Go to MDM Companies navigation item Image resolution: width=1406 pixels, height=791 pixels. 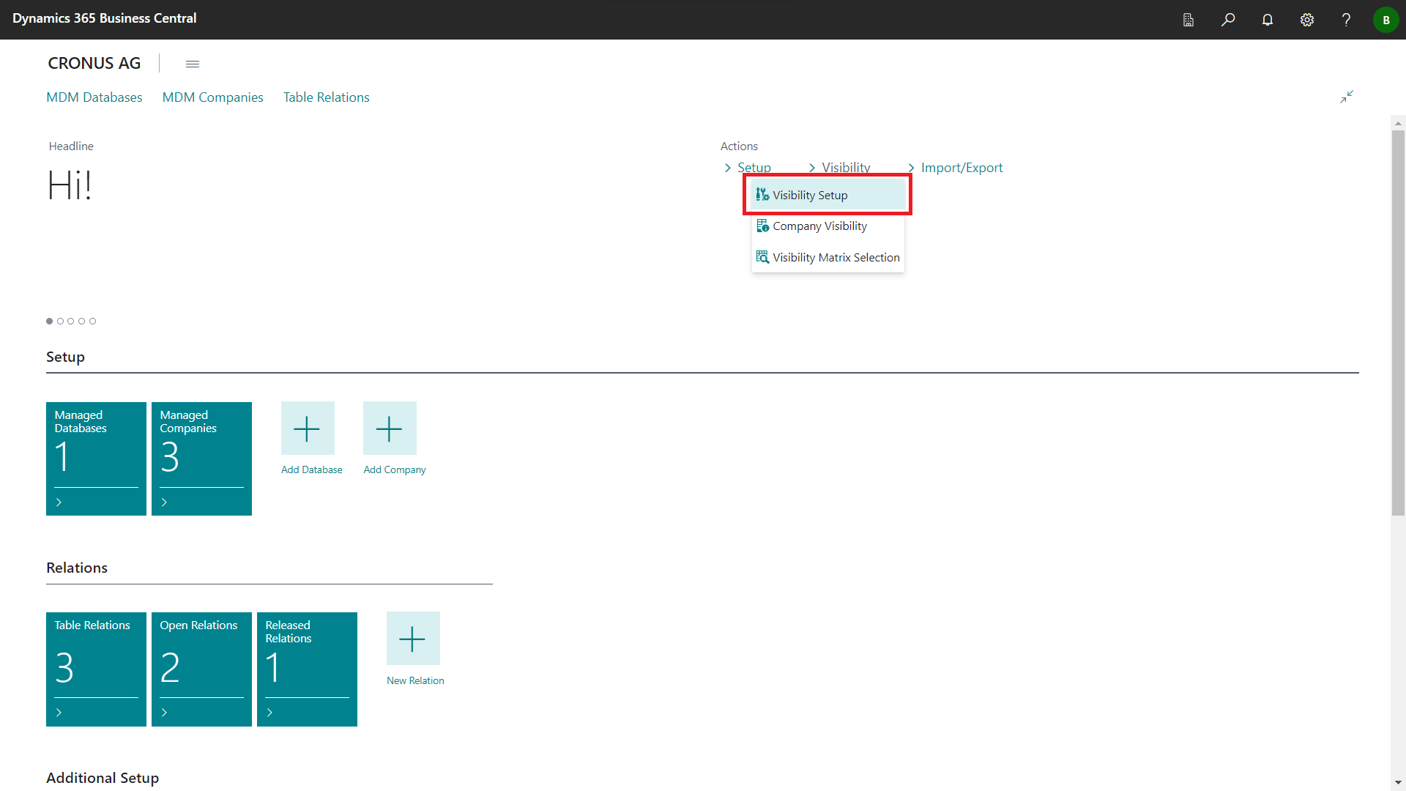click(212, 97)
